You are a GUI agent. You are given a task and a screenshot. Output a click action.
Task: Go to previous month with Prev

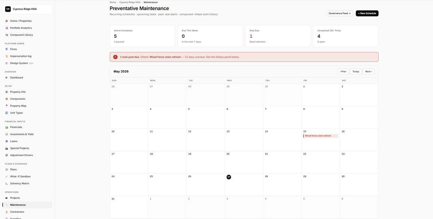(343, 71)
